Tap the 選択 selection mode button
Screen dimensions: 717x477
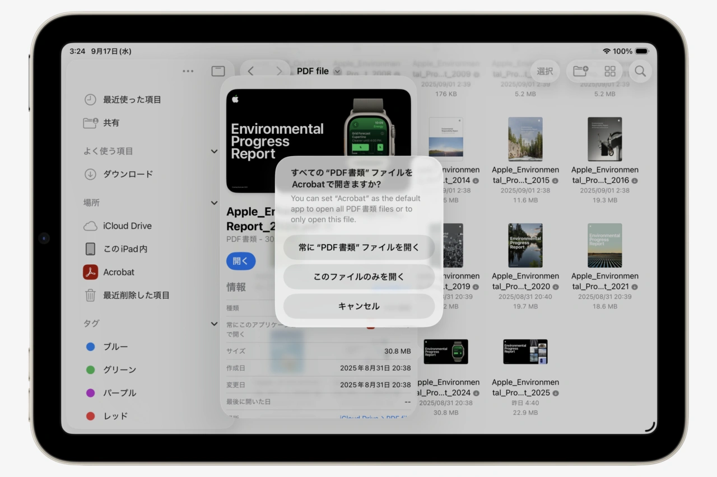click(544, 71)
